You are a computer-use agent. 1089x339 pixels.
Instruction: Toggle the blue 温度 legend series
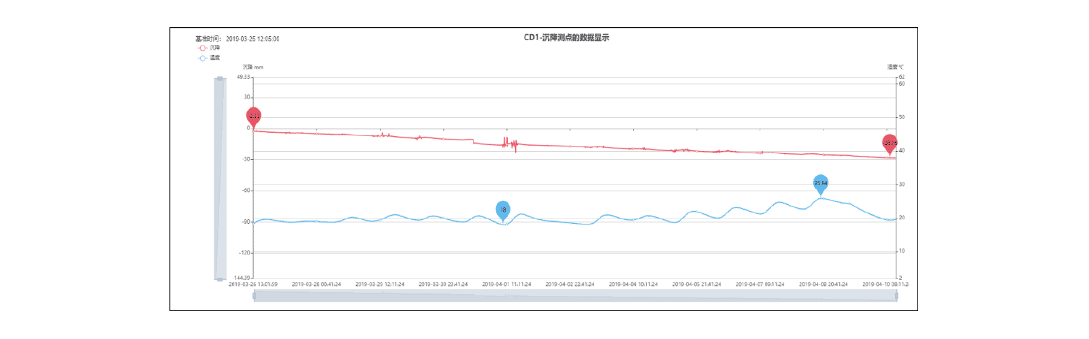208,58
